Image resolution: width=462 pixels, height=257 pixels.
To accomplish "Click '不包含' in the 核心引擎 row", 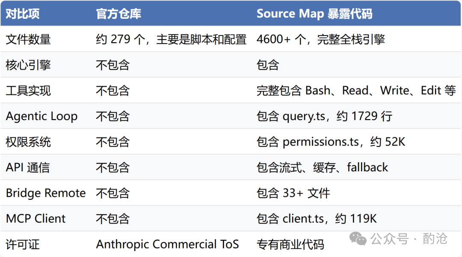I will [113, 65].
